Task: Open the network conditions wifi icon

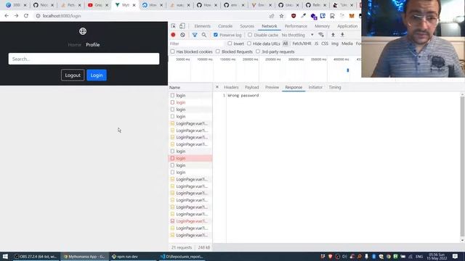Action: (x=321, y=35)
